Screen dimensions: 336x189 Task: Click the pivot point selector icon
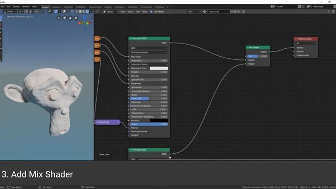pyautogui.click(x=21, y=12)
